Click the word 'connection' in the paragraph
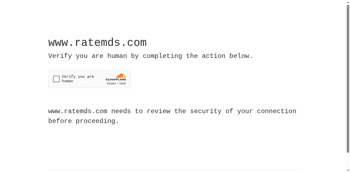 click(x=276, y=111)
